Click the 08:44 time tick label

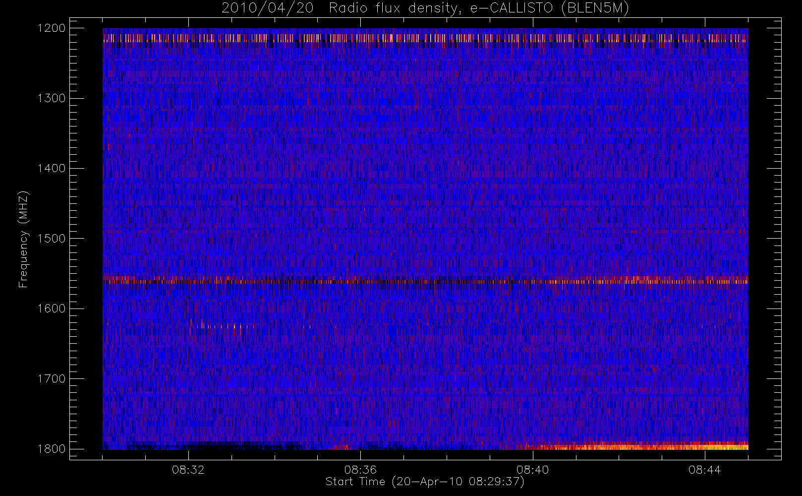coord(704,470)
